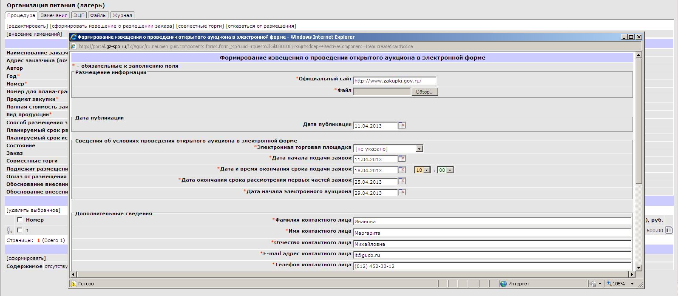Viewport: 678px width, 296px height.
Task: Click Готово status text
Action: click(x=86, y=284)
